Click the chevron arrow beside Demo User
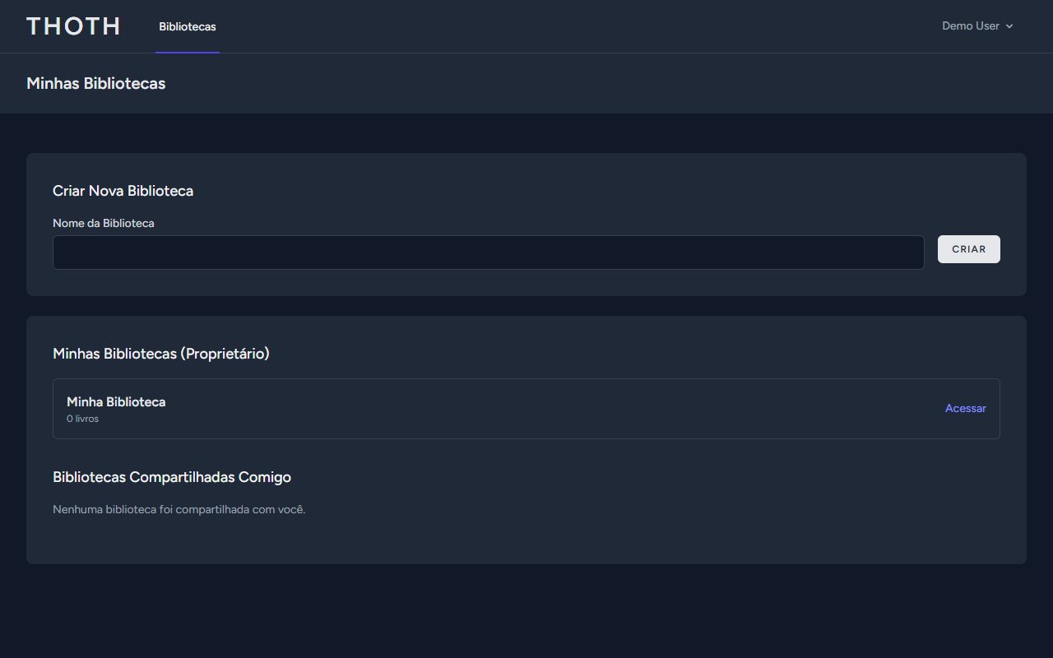Image resolution: width=1053 pixels, height=658 pixels. point(1009,26)
